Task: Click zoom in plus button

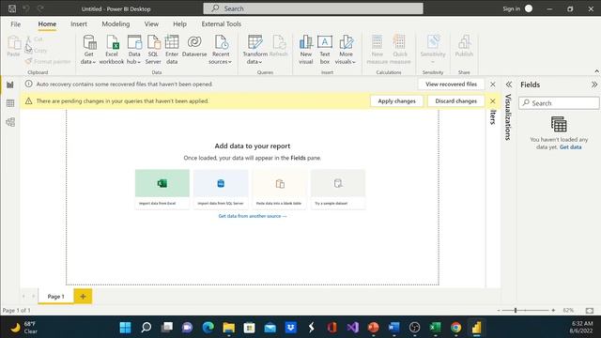Action: pyautogui.click(x=553, y=310)
